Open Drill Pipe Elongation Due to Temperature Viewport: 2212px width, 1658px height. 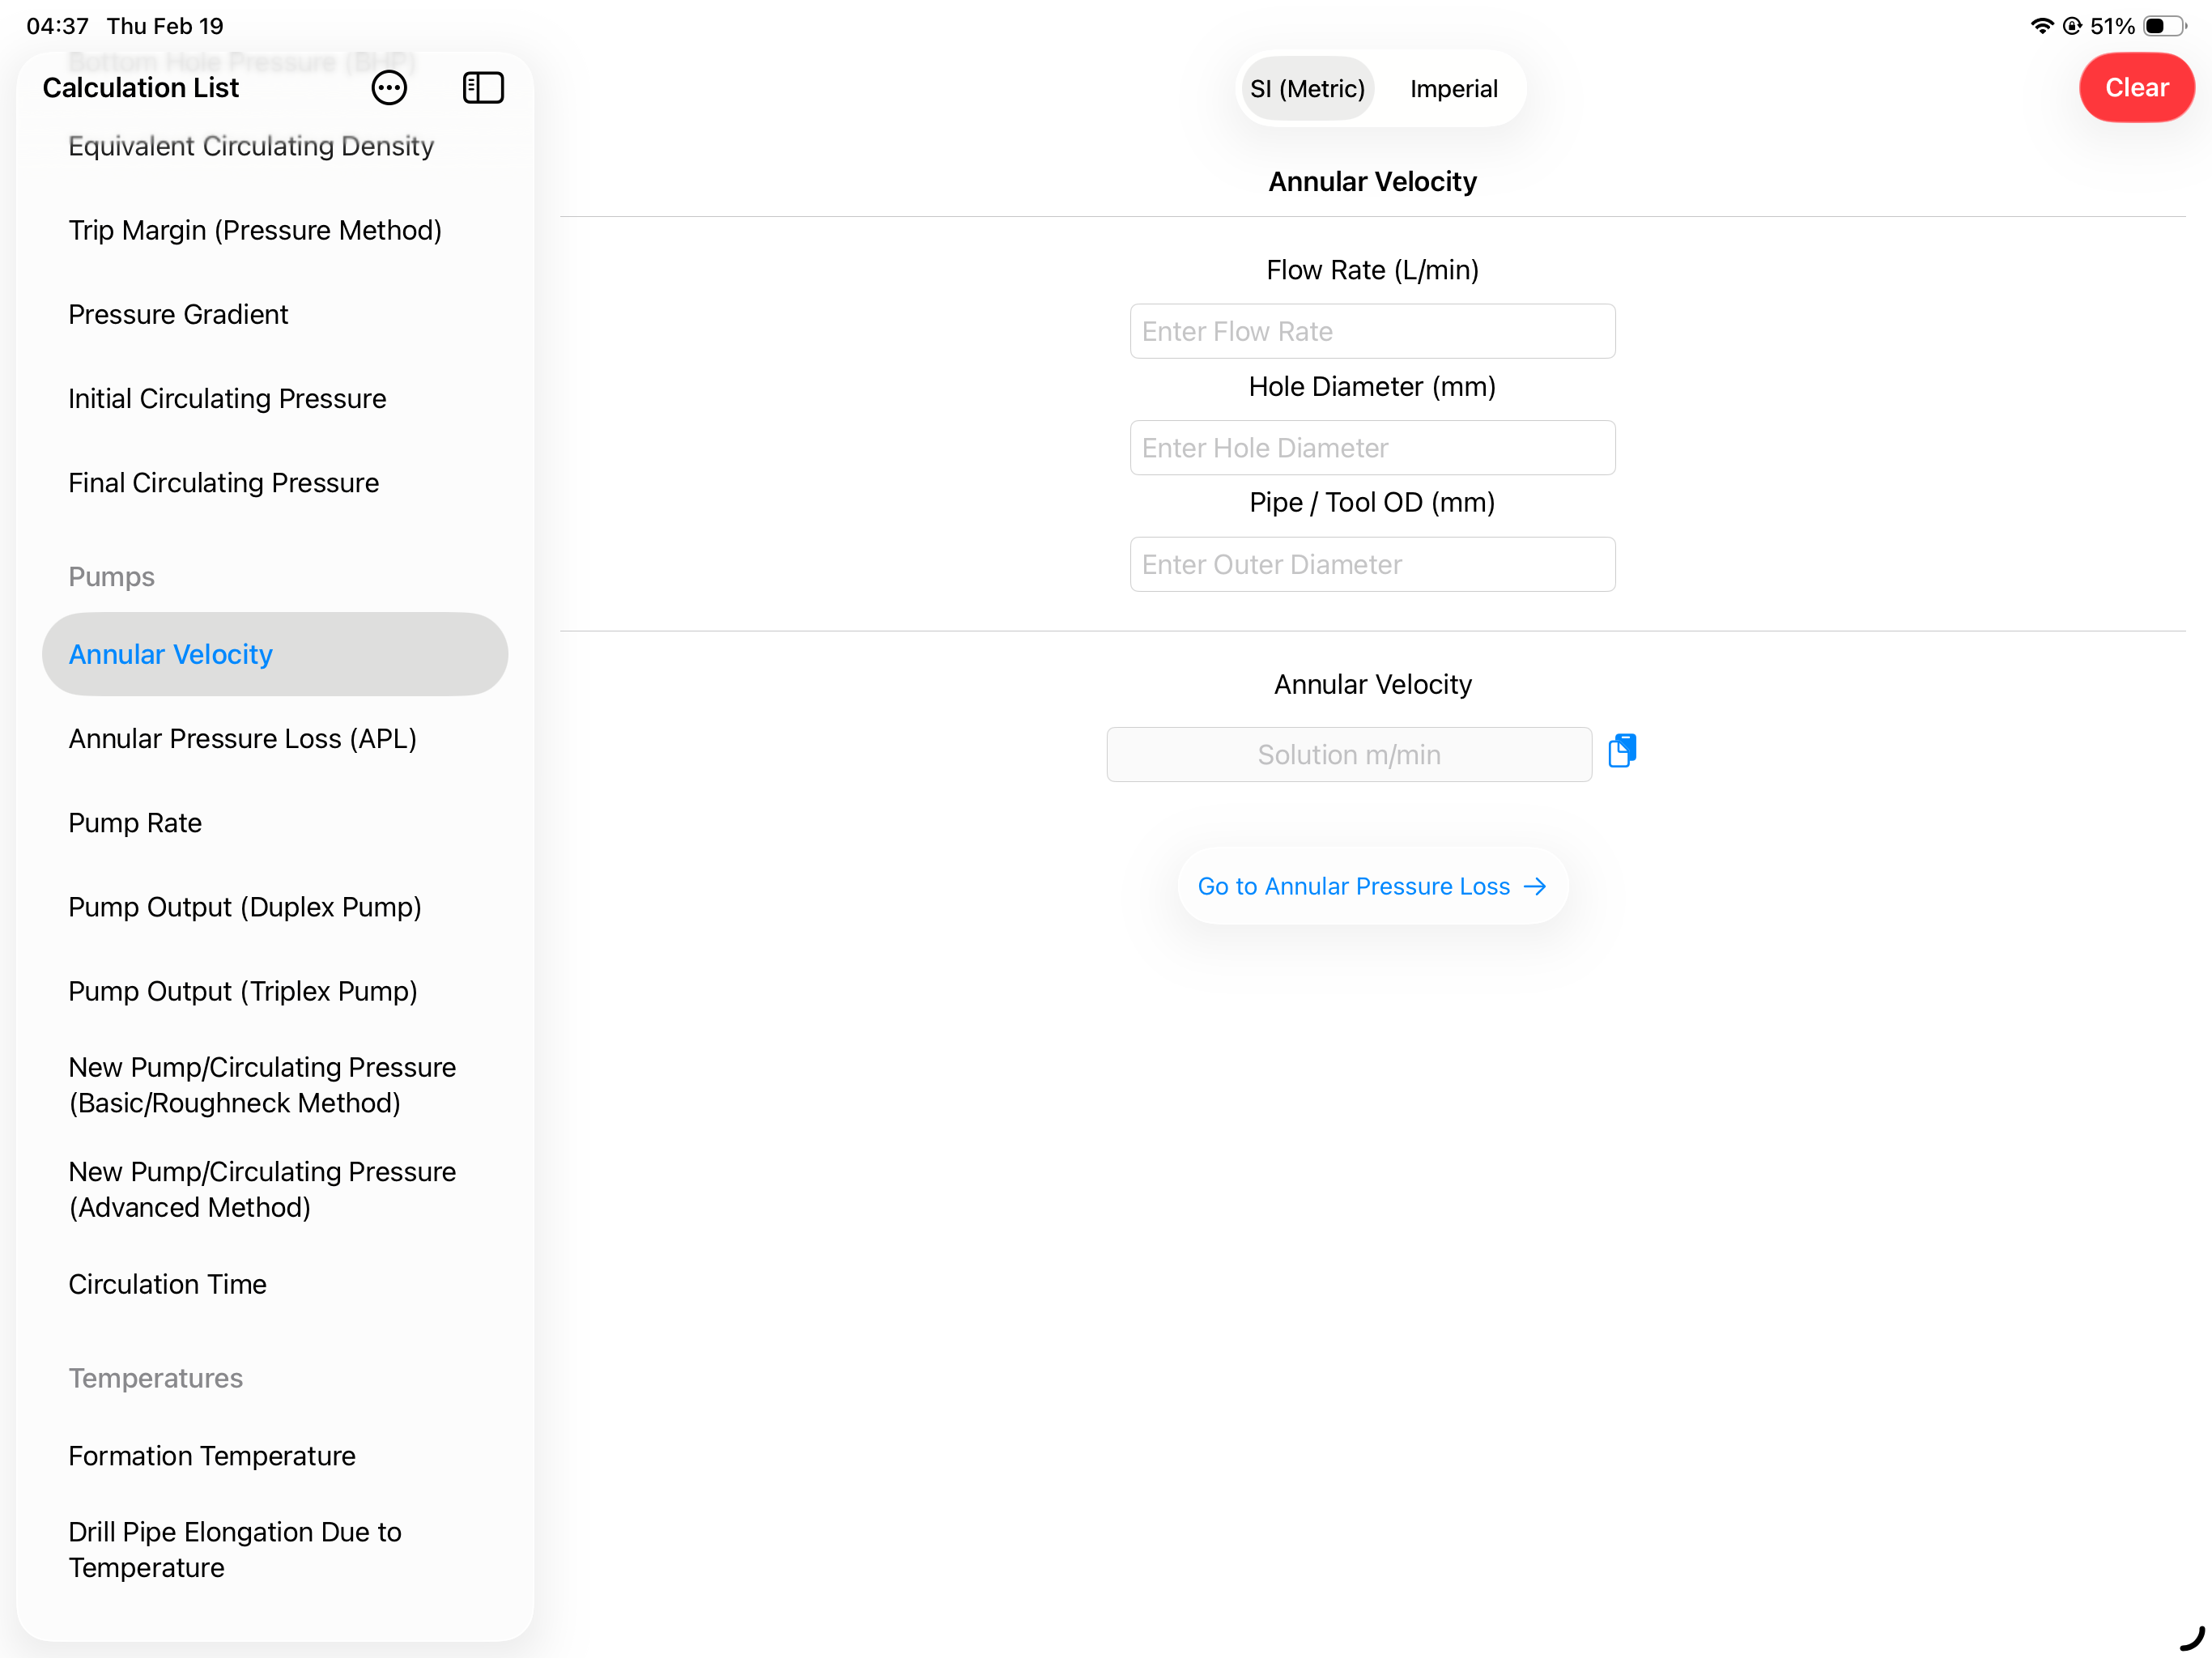(235, 1550)
